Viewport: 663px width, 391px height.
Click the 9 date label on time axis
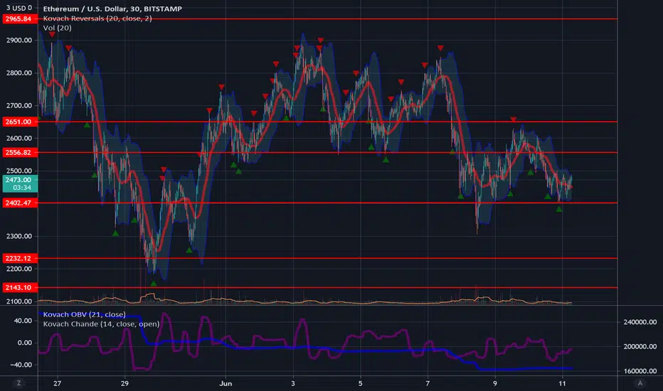[x=494, y=383]
